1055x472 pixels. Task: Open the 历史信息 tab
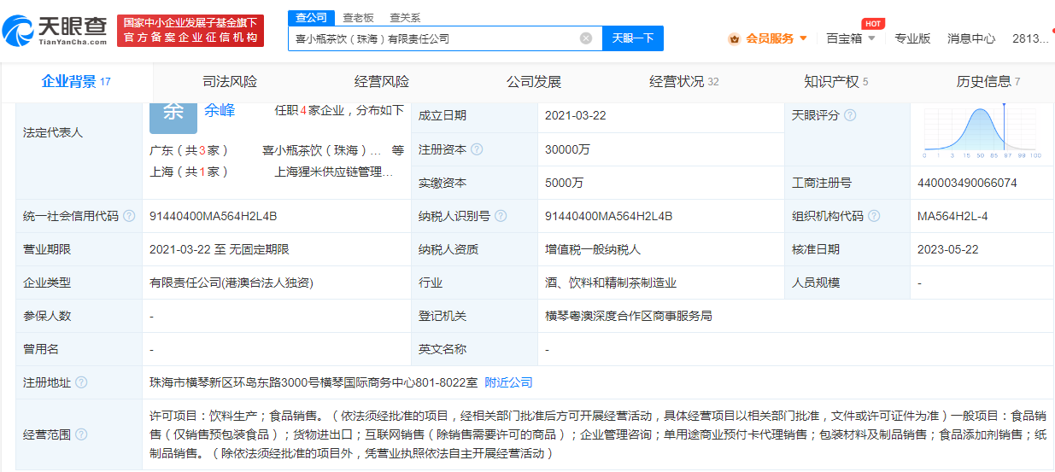pos(988,82)
